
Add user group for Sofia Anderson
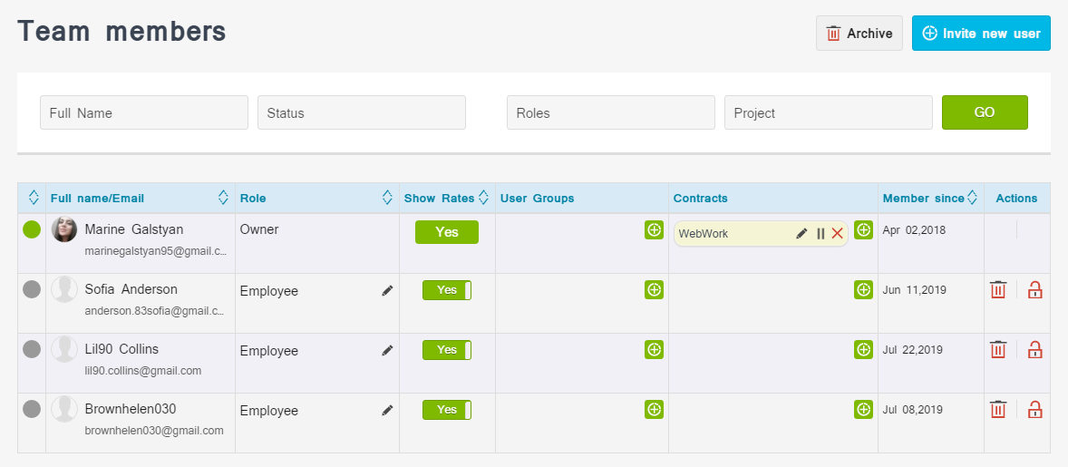(654, 290)
